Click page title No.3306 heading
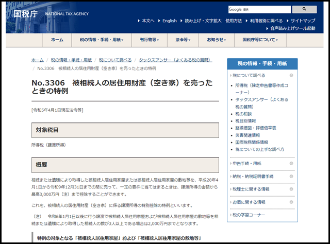This screenshot has width=330, height=244. (x=122, y=86)
